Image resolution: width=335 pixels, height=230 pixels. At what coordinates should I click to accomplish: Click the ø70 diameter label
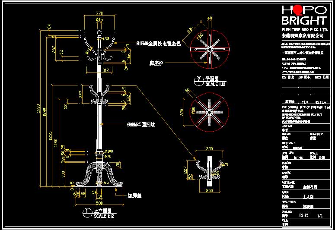pos(108,156)
